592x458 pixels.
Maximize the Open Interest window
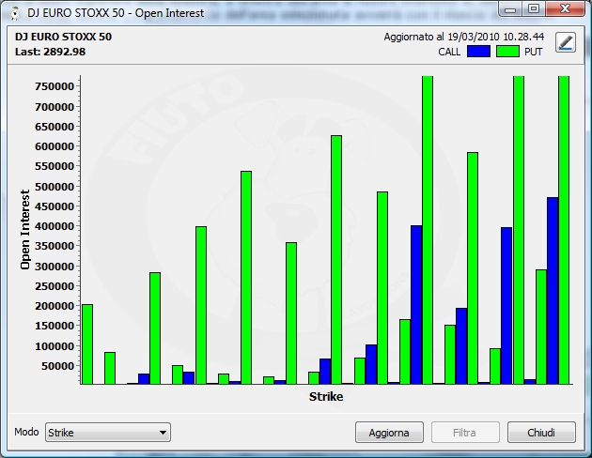point(533,9)
